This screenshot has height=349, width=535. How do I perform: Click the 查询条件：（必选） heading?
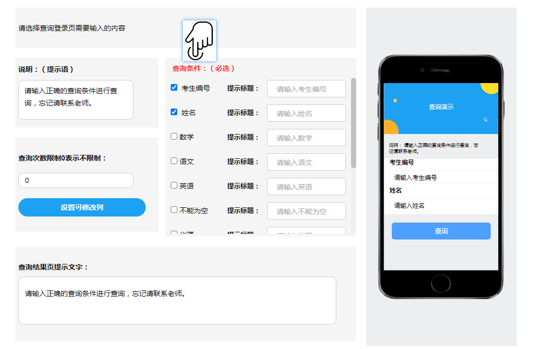pos(204,69)
